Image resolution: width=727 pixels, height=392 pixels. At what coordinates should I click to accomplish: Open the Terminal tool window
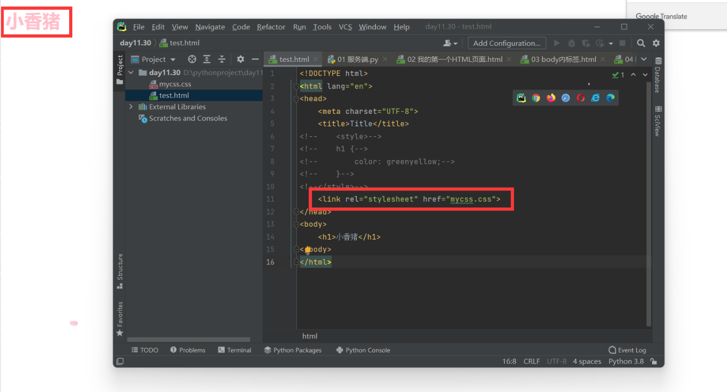tap(235, 350)
